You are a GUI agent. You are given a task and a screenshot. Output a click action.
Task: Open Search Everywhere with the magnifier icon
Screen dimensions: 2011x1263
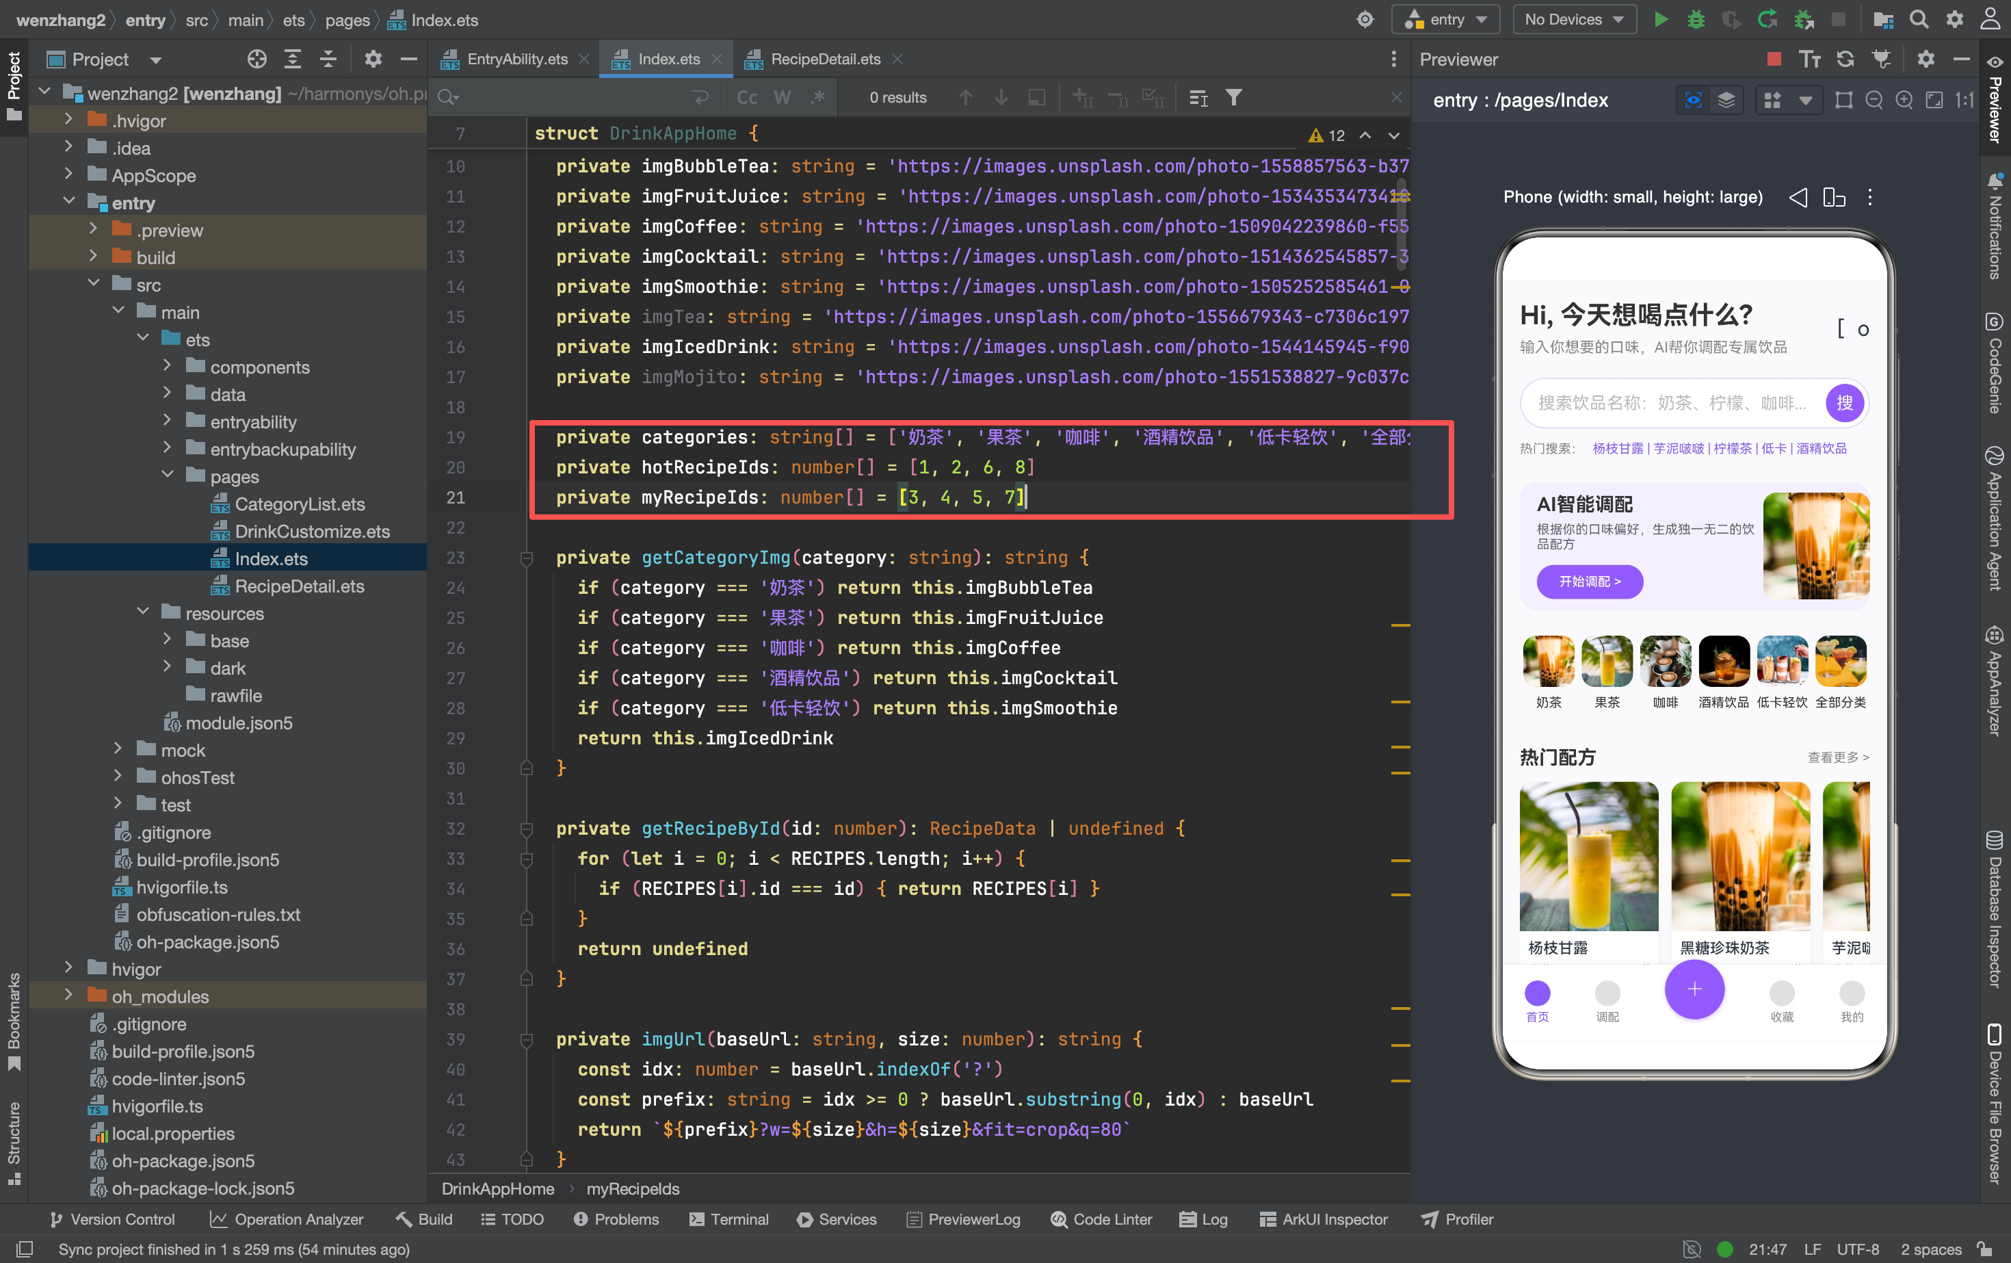pos(1920,19)
